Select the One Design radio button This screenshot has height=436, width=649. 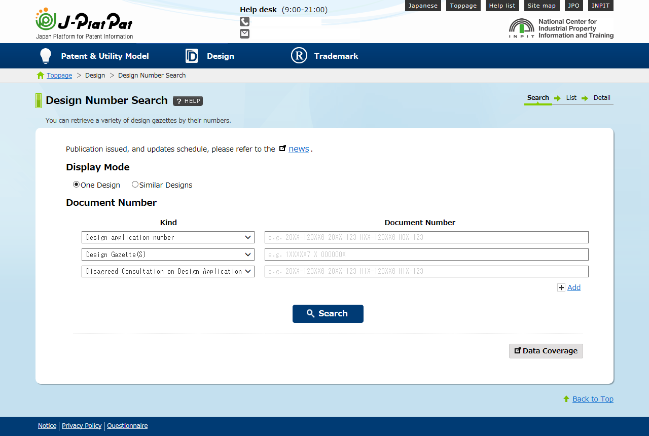click(x=76, y=185)
